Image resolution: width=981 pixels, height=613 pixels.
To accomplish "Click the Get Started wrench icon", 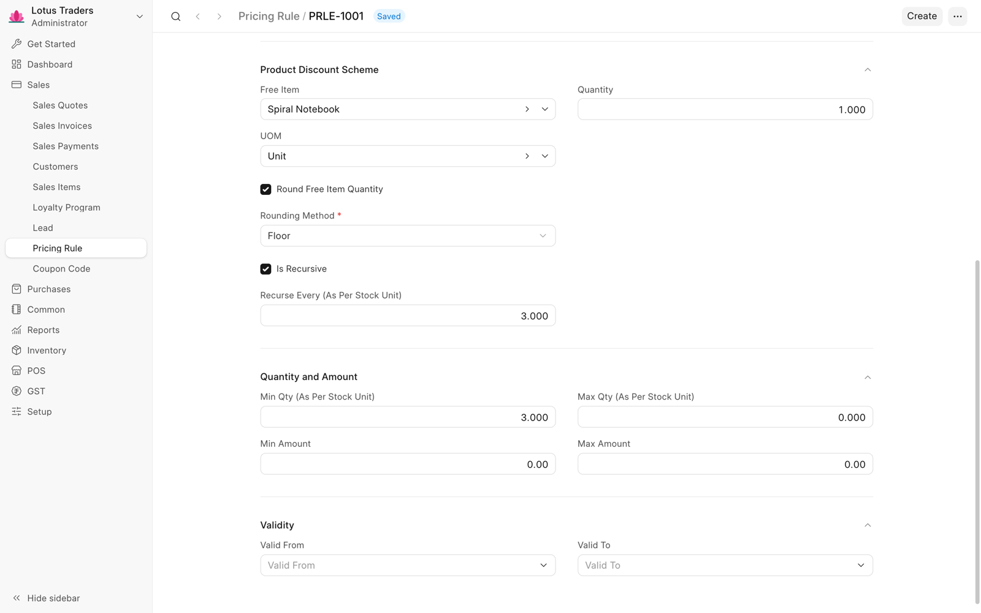I will (x=17, y=44).
